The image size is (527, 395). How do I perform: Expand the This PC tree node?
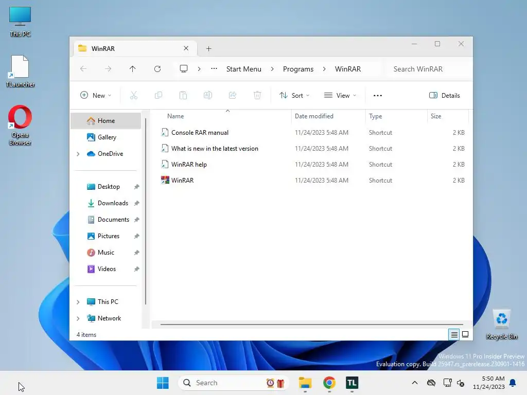coord(78,302)
